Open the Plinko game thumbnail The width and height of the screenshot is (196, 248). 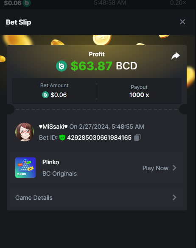pyautogui.click(x=25, y=168)
